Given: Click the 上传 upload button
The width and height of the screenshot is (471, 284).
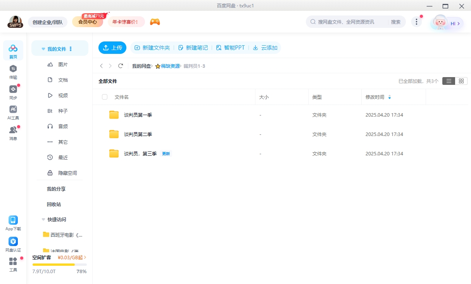Looking at the screenshot, I should (x=112, y=47).
